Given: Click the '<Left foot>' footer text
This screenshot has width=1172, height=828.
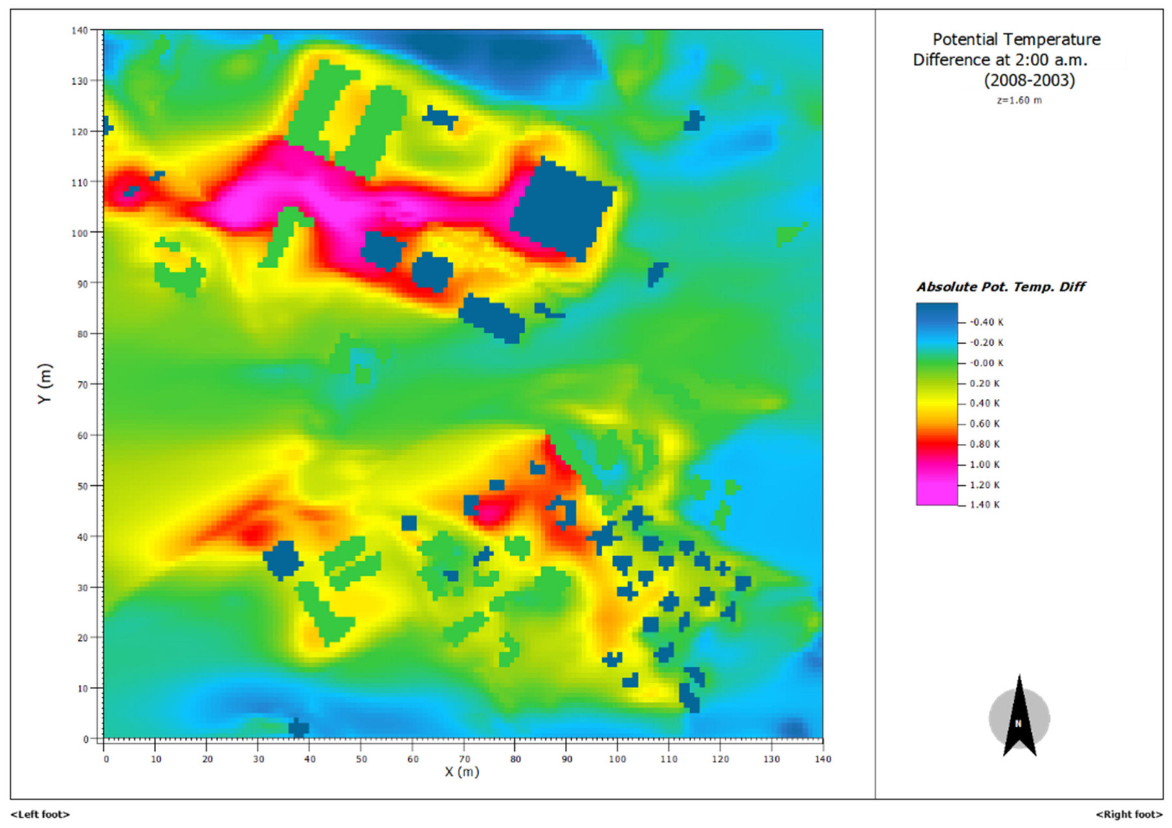Looking at the screenshot, I should pyautogui.click(x=40, y=814).
